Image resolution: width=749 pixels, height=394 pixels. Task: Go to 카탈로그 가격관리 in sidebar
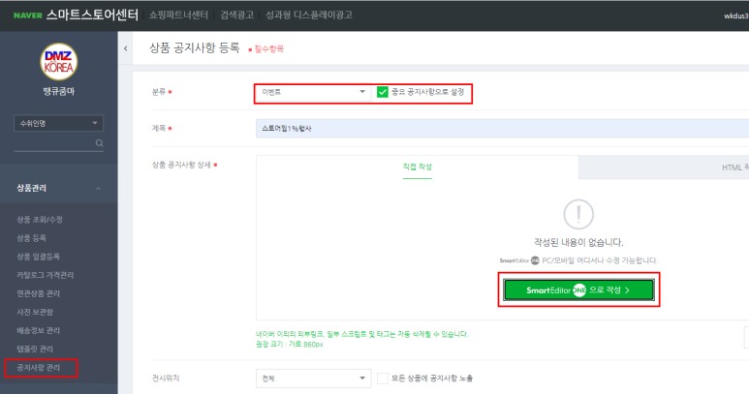click(x=45, y=275)
